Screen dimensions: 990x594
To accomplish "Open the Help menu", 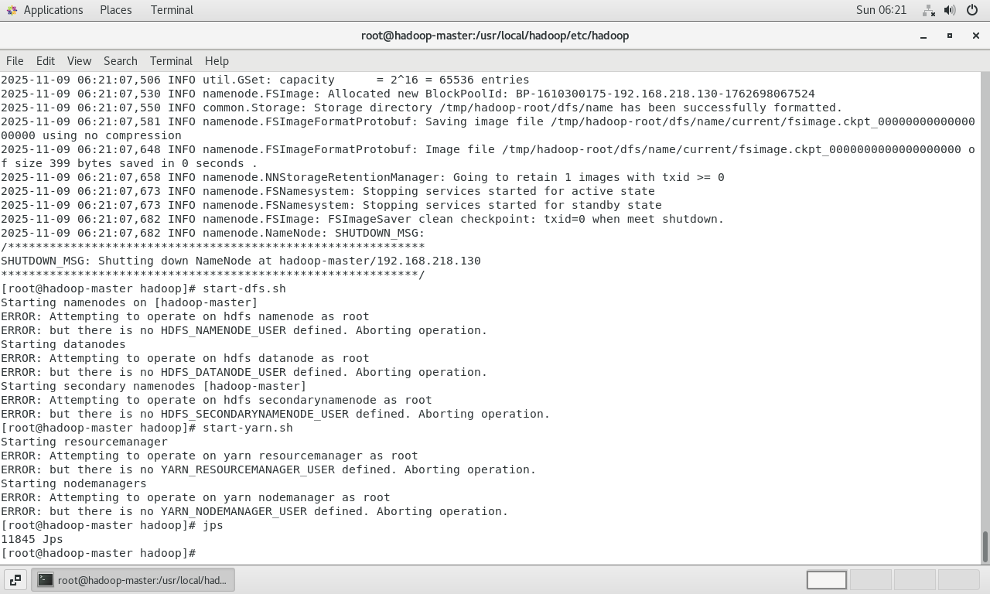I will [217, 61].
